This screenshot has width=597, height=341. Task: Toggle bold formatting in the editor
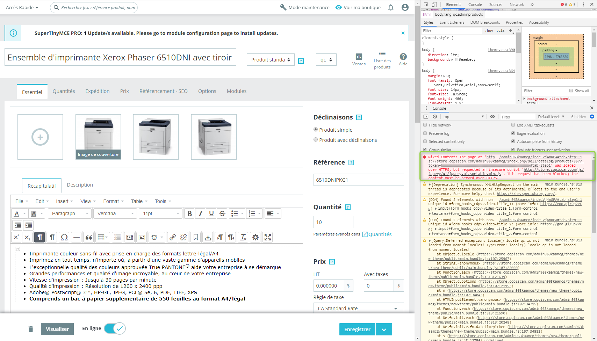pyautogui.click(x=189, y=213)
